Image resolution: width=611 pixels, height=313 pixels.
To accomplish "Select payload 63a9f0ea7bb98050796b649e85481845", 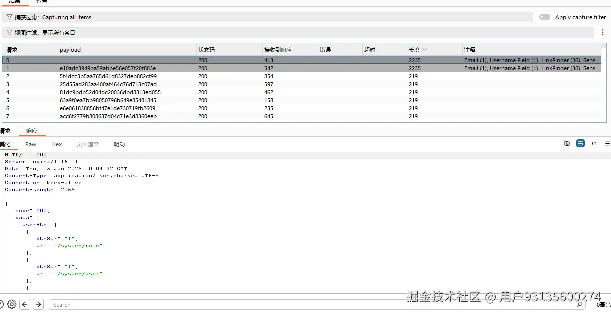I will click(x=109, y=100).
